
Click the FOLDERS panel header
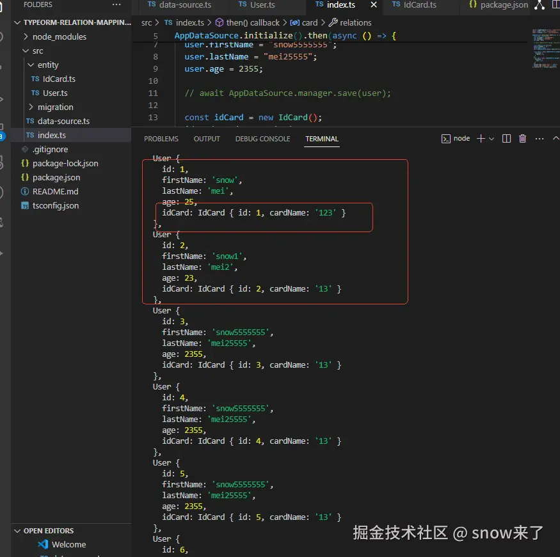coord(38,4)
